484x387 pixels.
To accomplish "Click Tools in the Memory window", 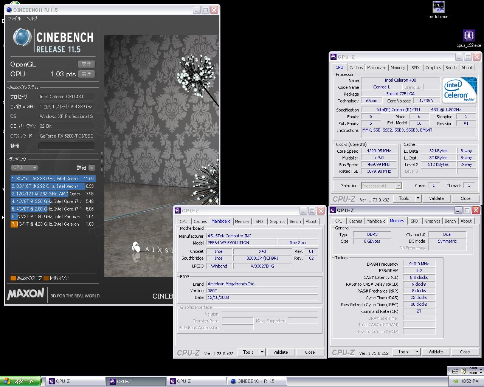I will [403, 352].
